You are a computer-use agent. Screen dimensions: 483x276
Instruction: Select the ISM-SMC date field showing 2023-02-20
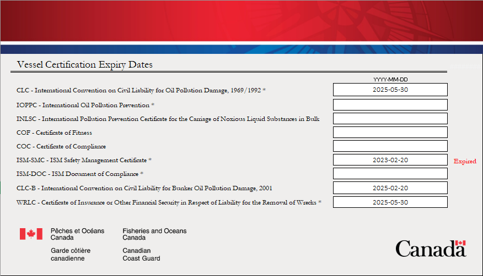390,160
